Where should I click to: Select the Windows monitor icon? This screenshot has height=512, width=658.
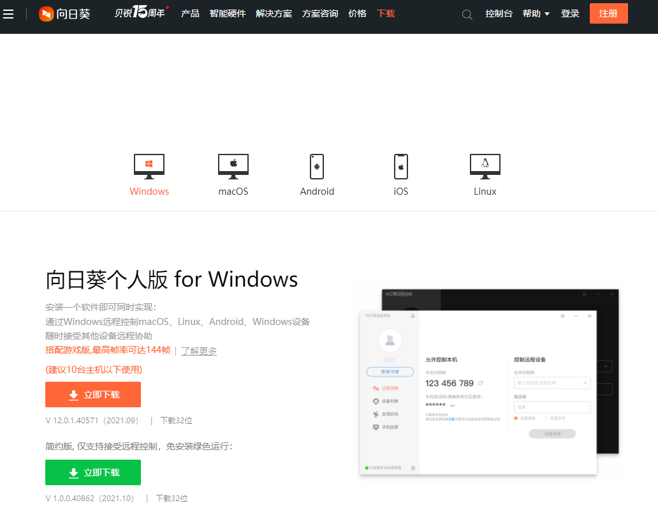tap(149, 167)
